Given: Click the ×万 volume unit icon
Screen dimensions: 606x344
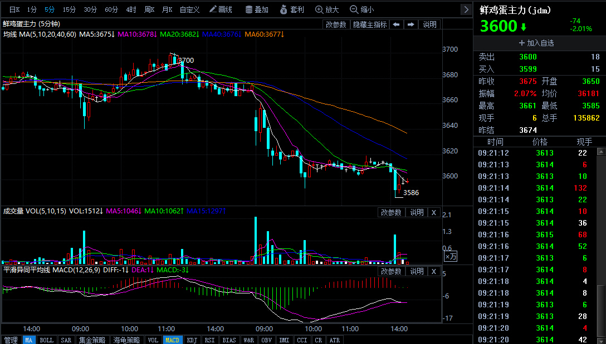Looking at the screenshot, I should click(x=451, y=256).
